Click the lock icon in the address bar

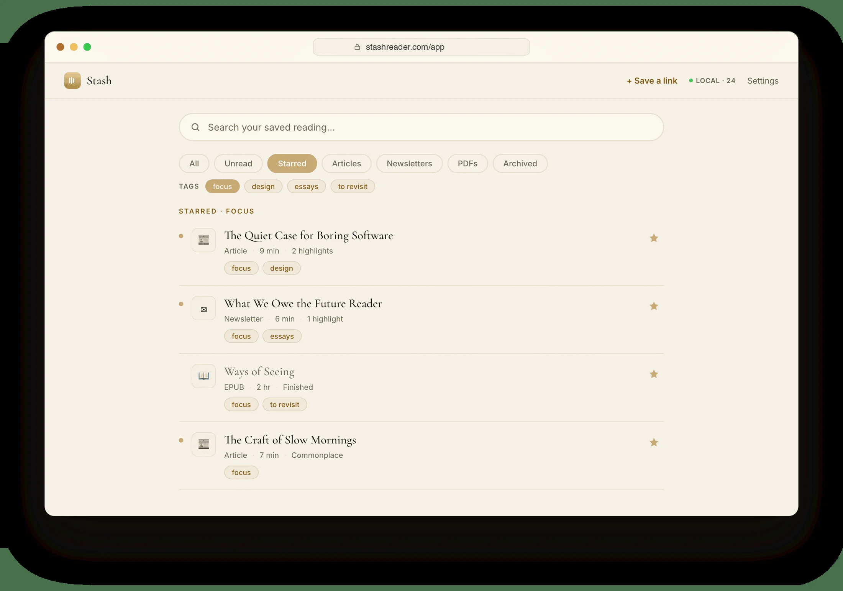click(357, 47)
